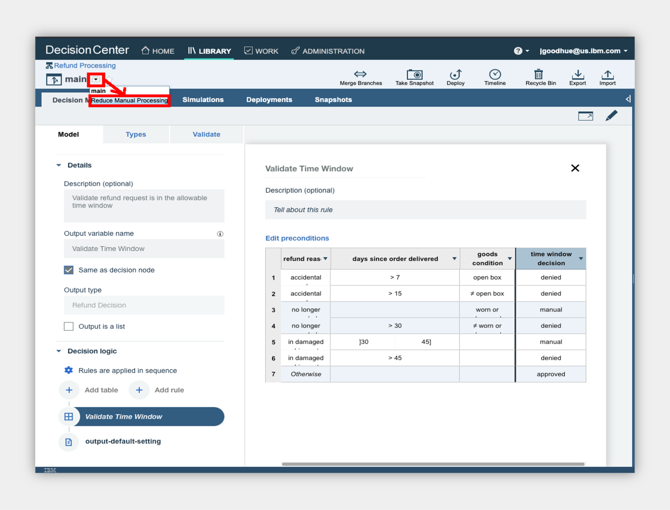Click the Import icon
670x510 pixels.
coord(607,74)
